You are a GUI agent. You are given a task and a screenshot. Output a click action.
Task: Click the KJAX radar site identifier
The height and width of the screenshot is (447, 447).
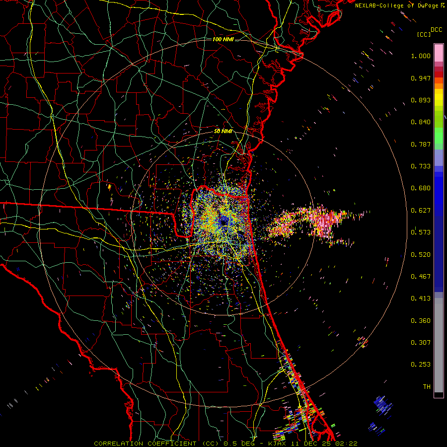coord(277,444)
